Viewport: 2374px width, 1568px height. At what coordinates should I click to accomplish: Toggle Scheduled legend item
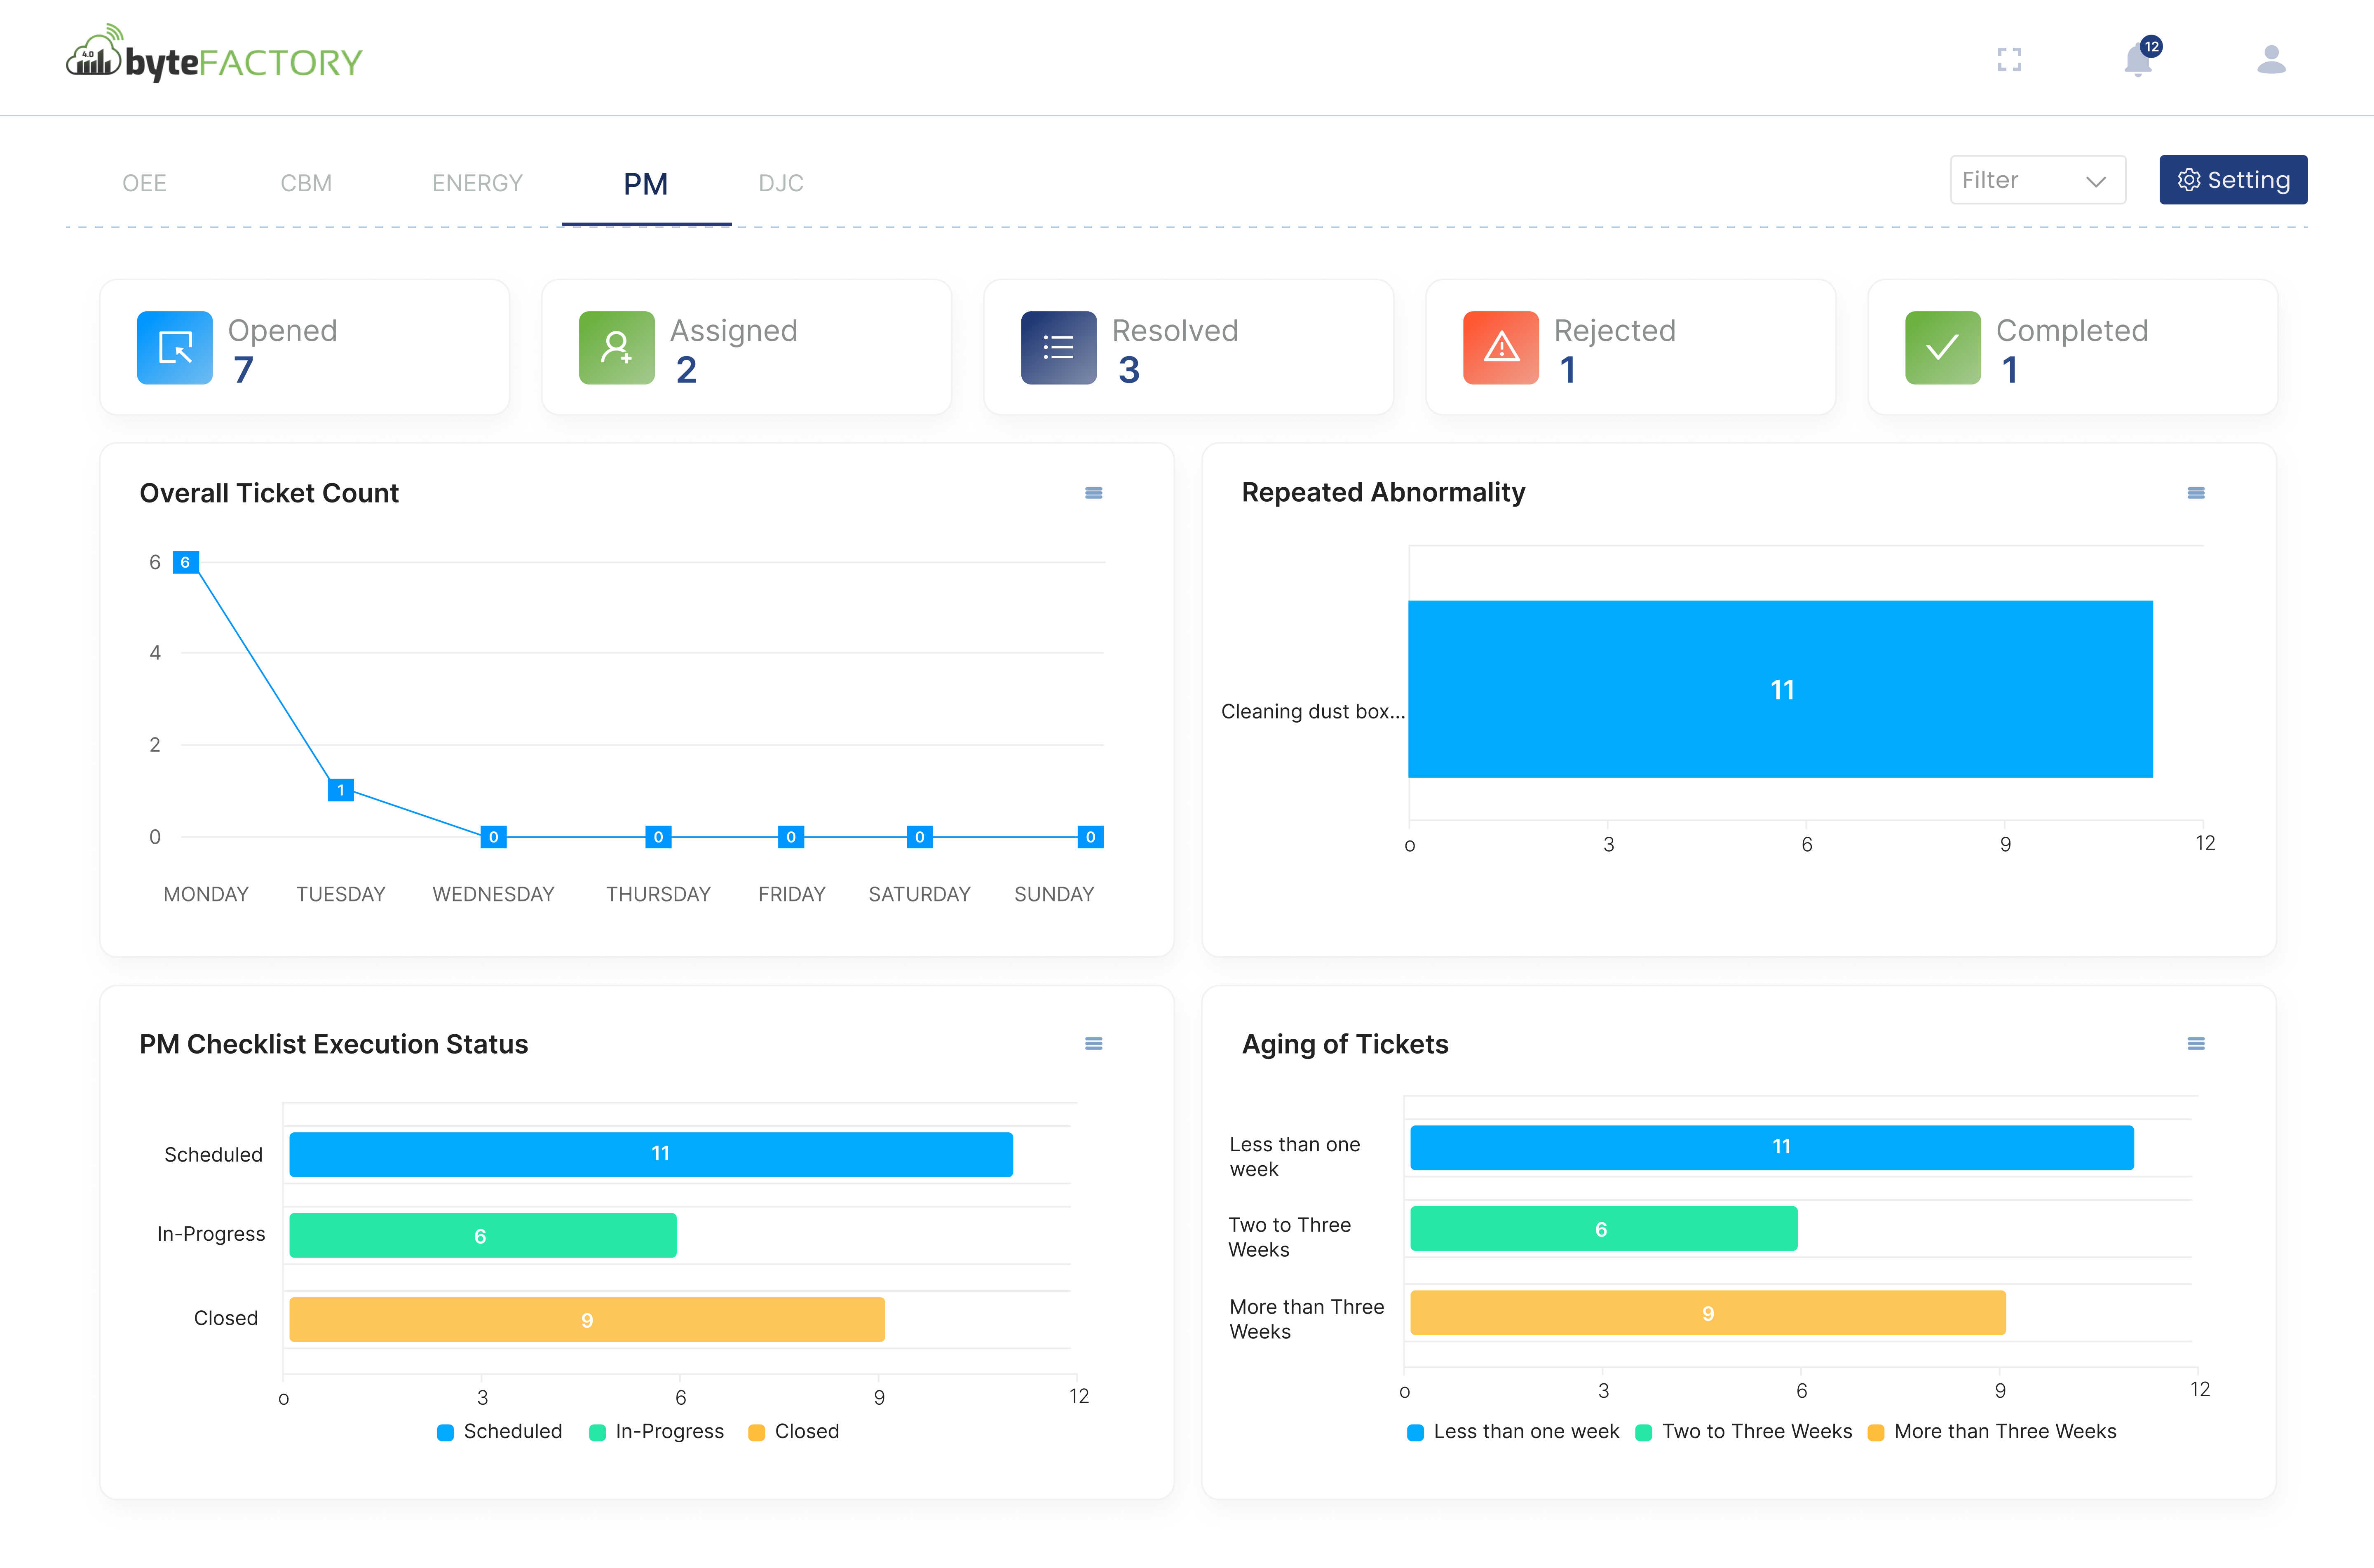click(500, 1431)
